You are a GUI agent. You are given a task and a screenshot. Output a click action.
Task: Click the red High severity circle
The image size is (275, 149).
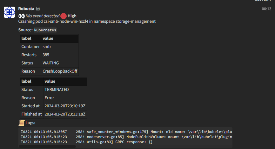click(64, 16)
